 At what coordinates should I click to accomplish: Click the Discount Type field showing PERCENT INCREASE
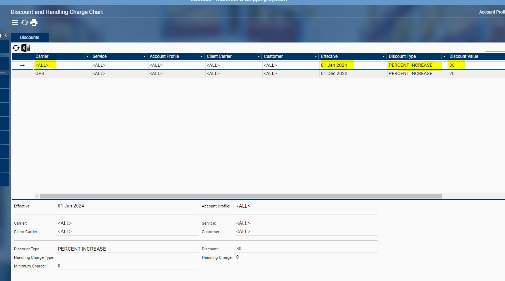click(x=127, y=249)
